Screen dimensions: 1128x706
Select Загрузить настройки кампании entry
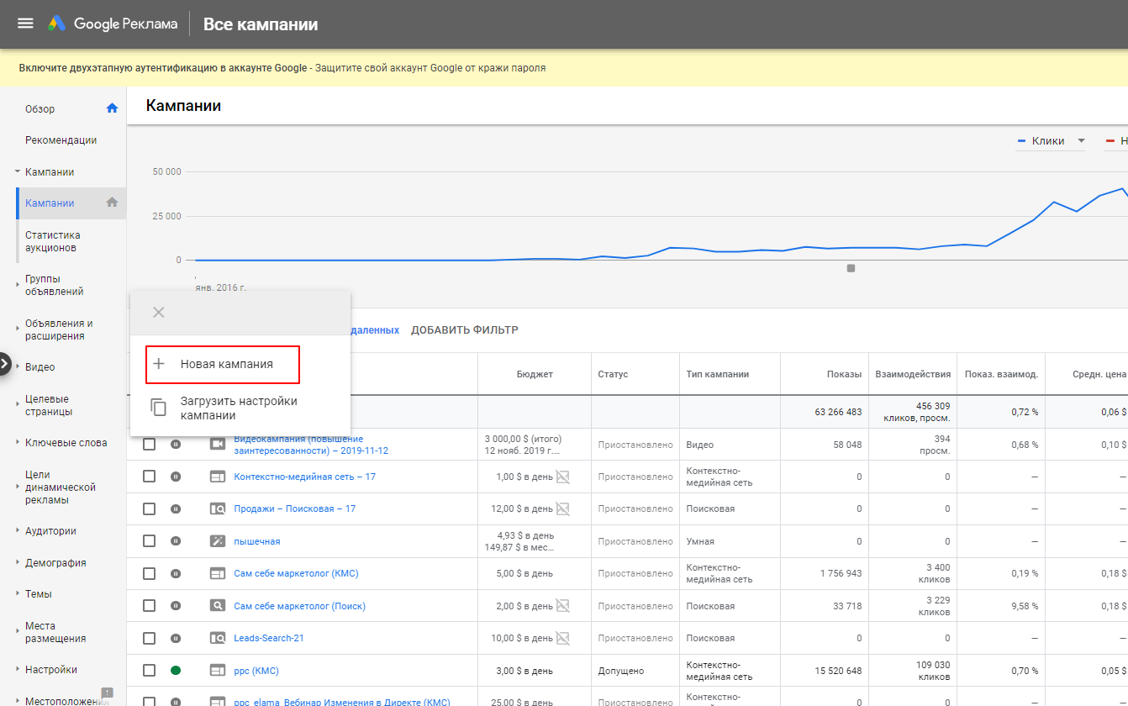(240, 408)
